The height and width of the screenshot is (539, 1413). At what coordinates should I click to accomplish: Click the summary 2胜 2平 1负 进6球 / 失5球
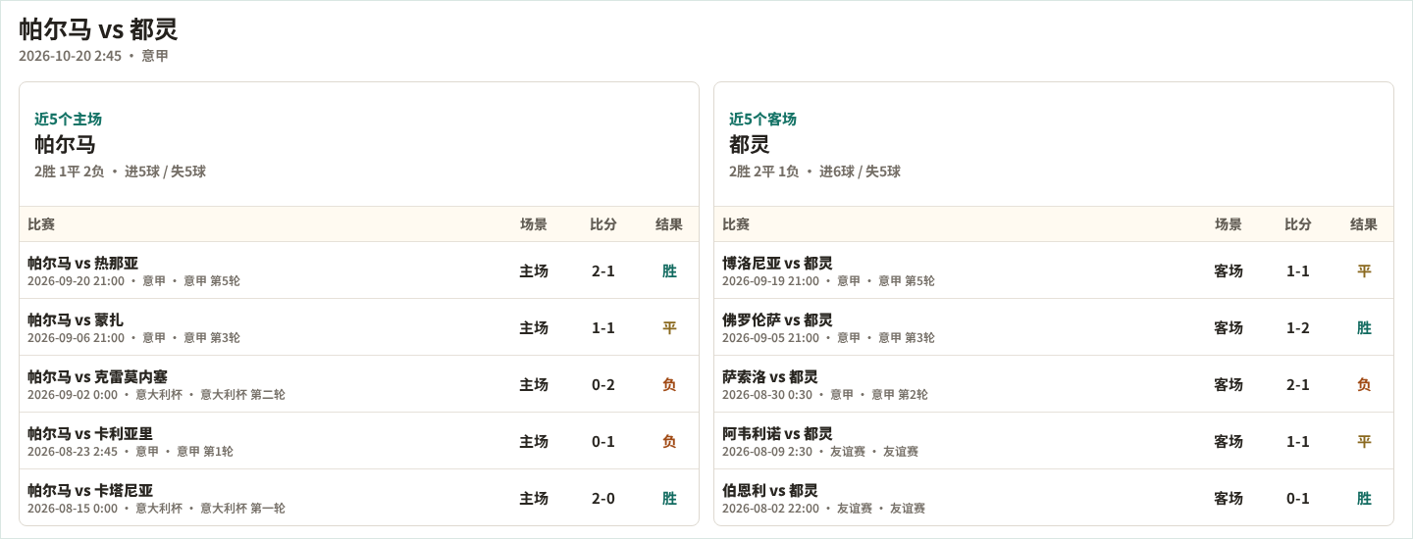point(814,171)
